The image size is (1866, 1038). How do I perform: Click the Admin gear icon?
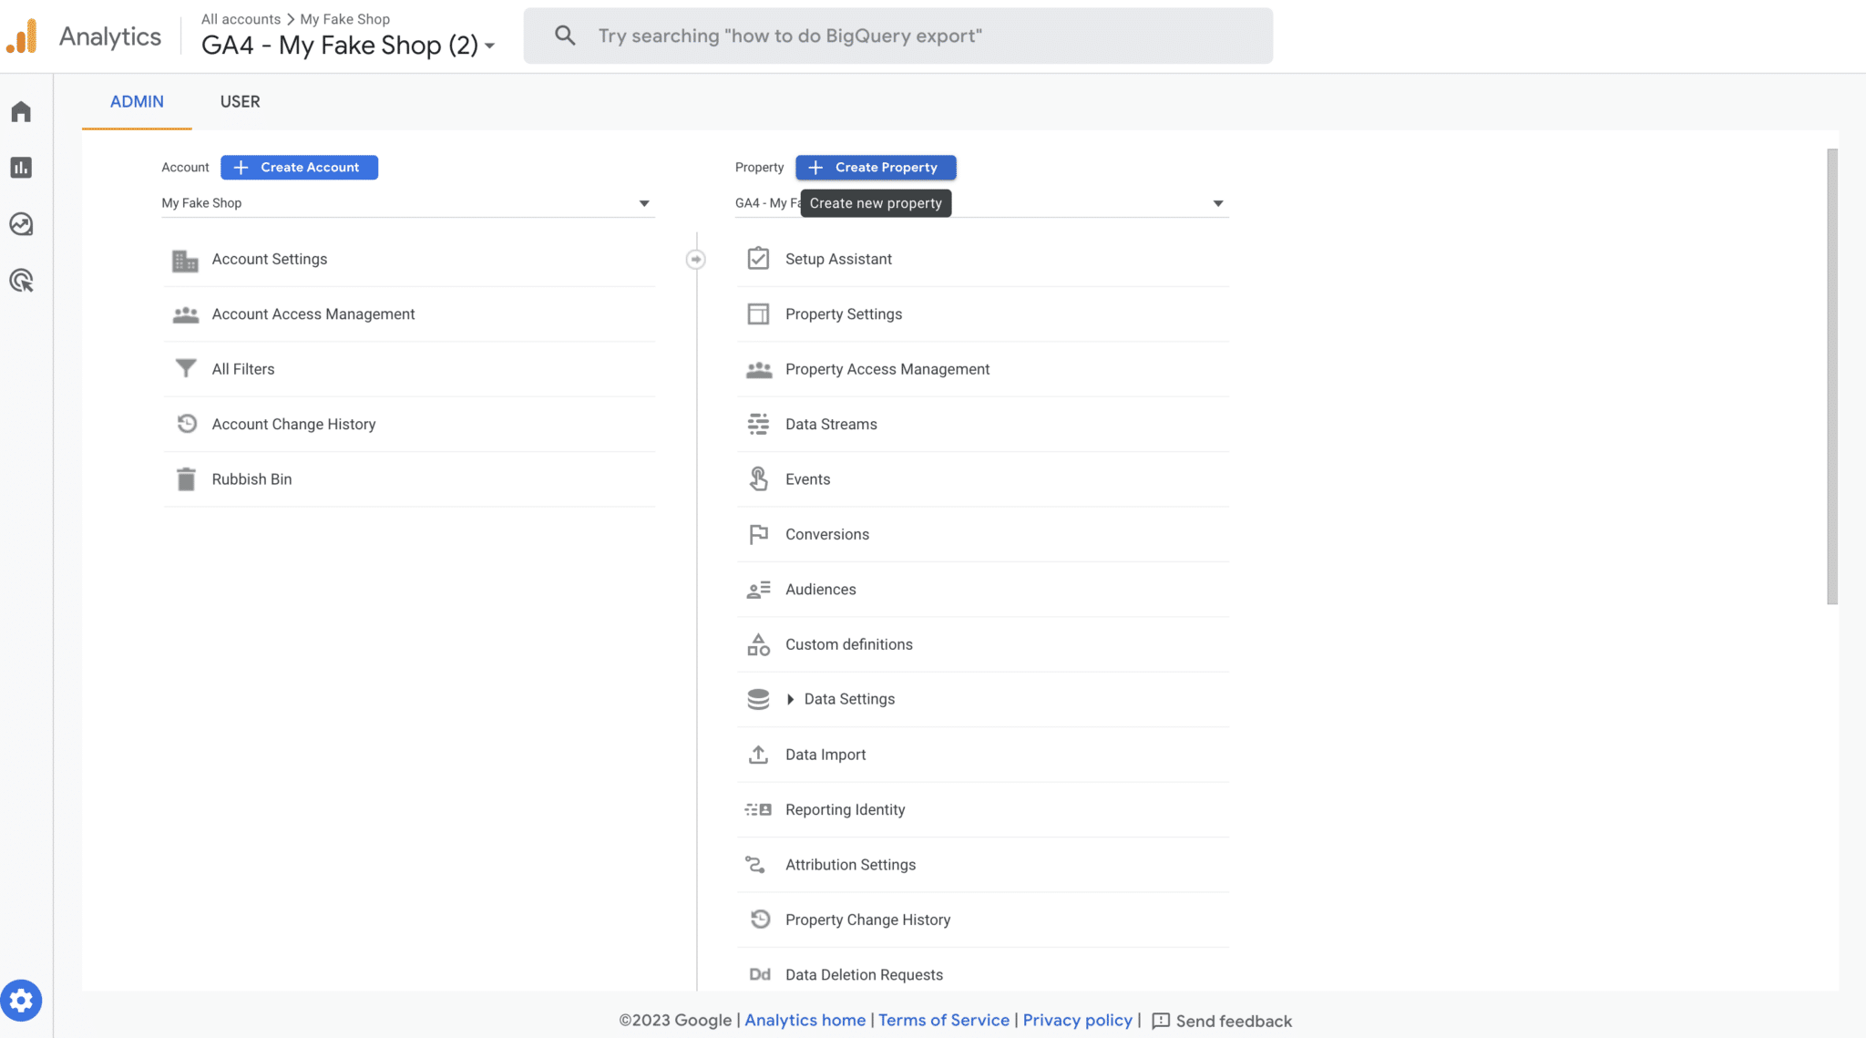pyautogui.click(x=21, y=1001)
